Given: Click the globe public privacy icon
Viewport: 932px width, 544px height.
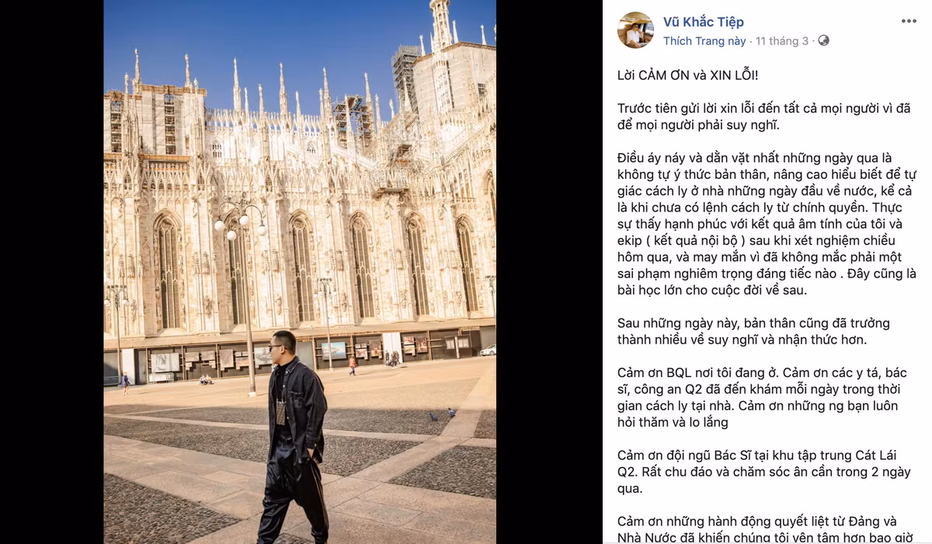Looking at the screenshot, I should point(823,40).
